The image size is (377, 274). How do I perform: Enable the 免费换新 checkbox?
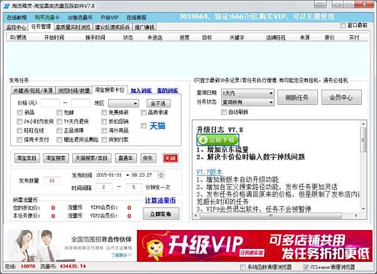104,112
